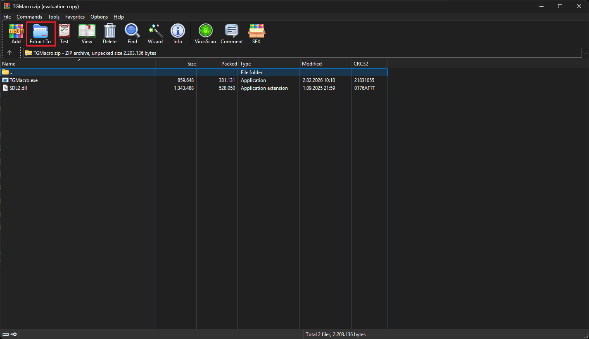
Task: Open the Find magnifier tool
Action: pos(132,34)
